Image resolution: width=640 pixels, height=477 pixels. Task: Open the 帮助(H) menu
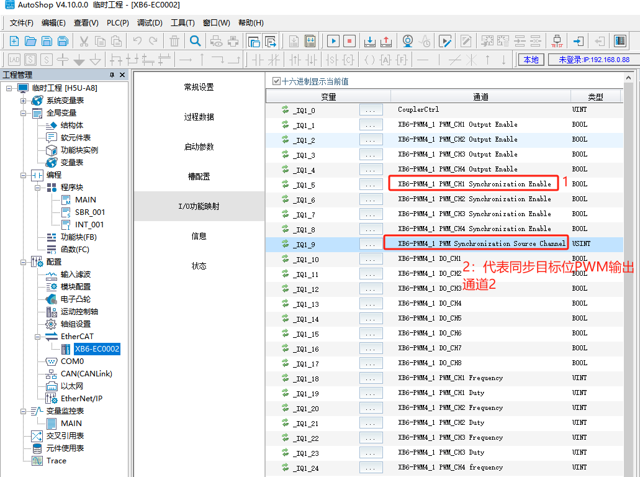coord(251,23)
